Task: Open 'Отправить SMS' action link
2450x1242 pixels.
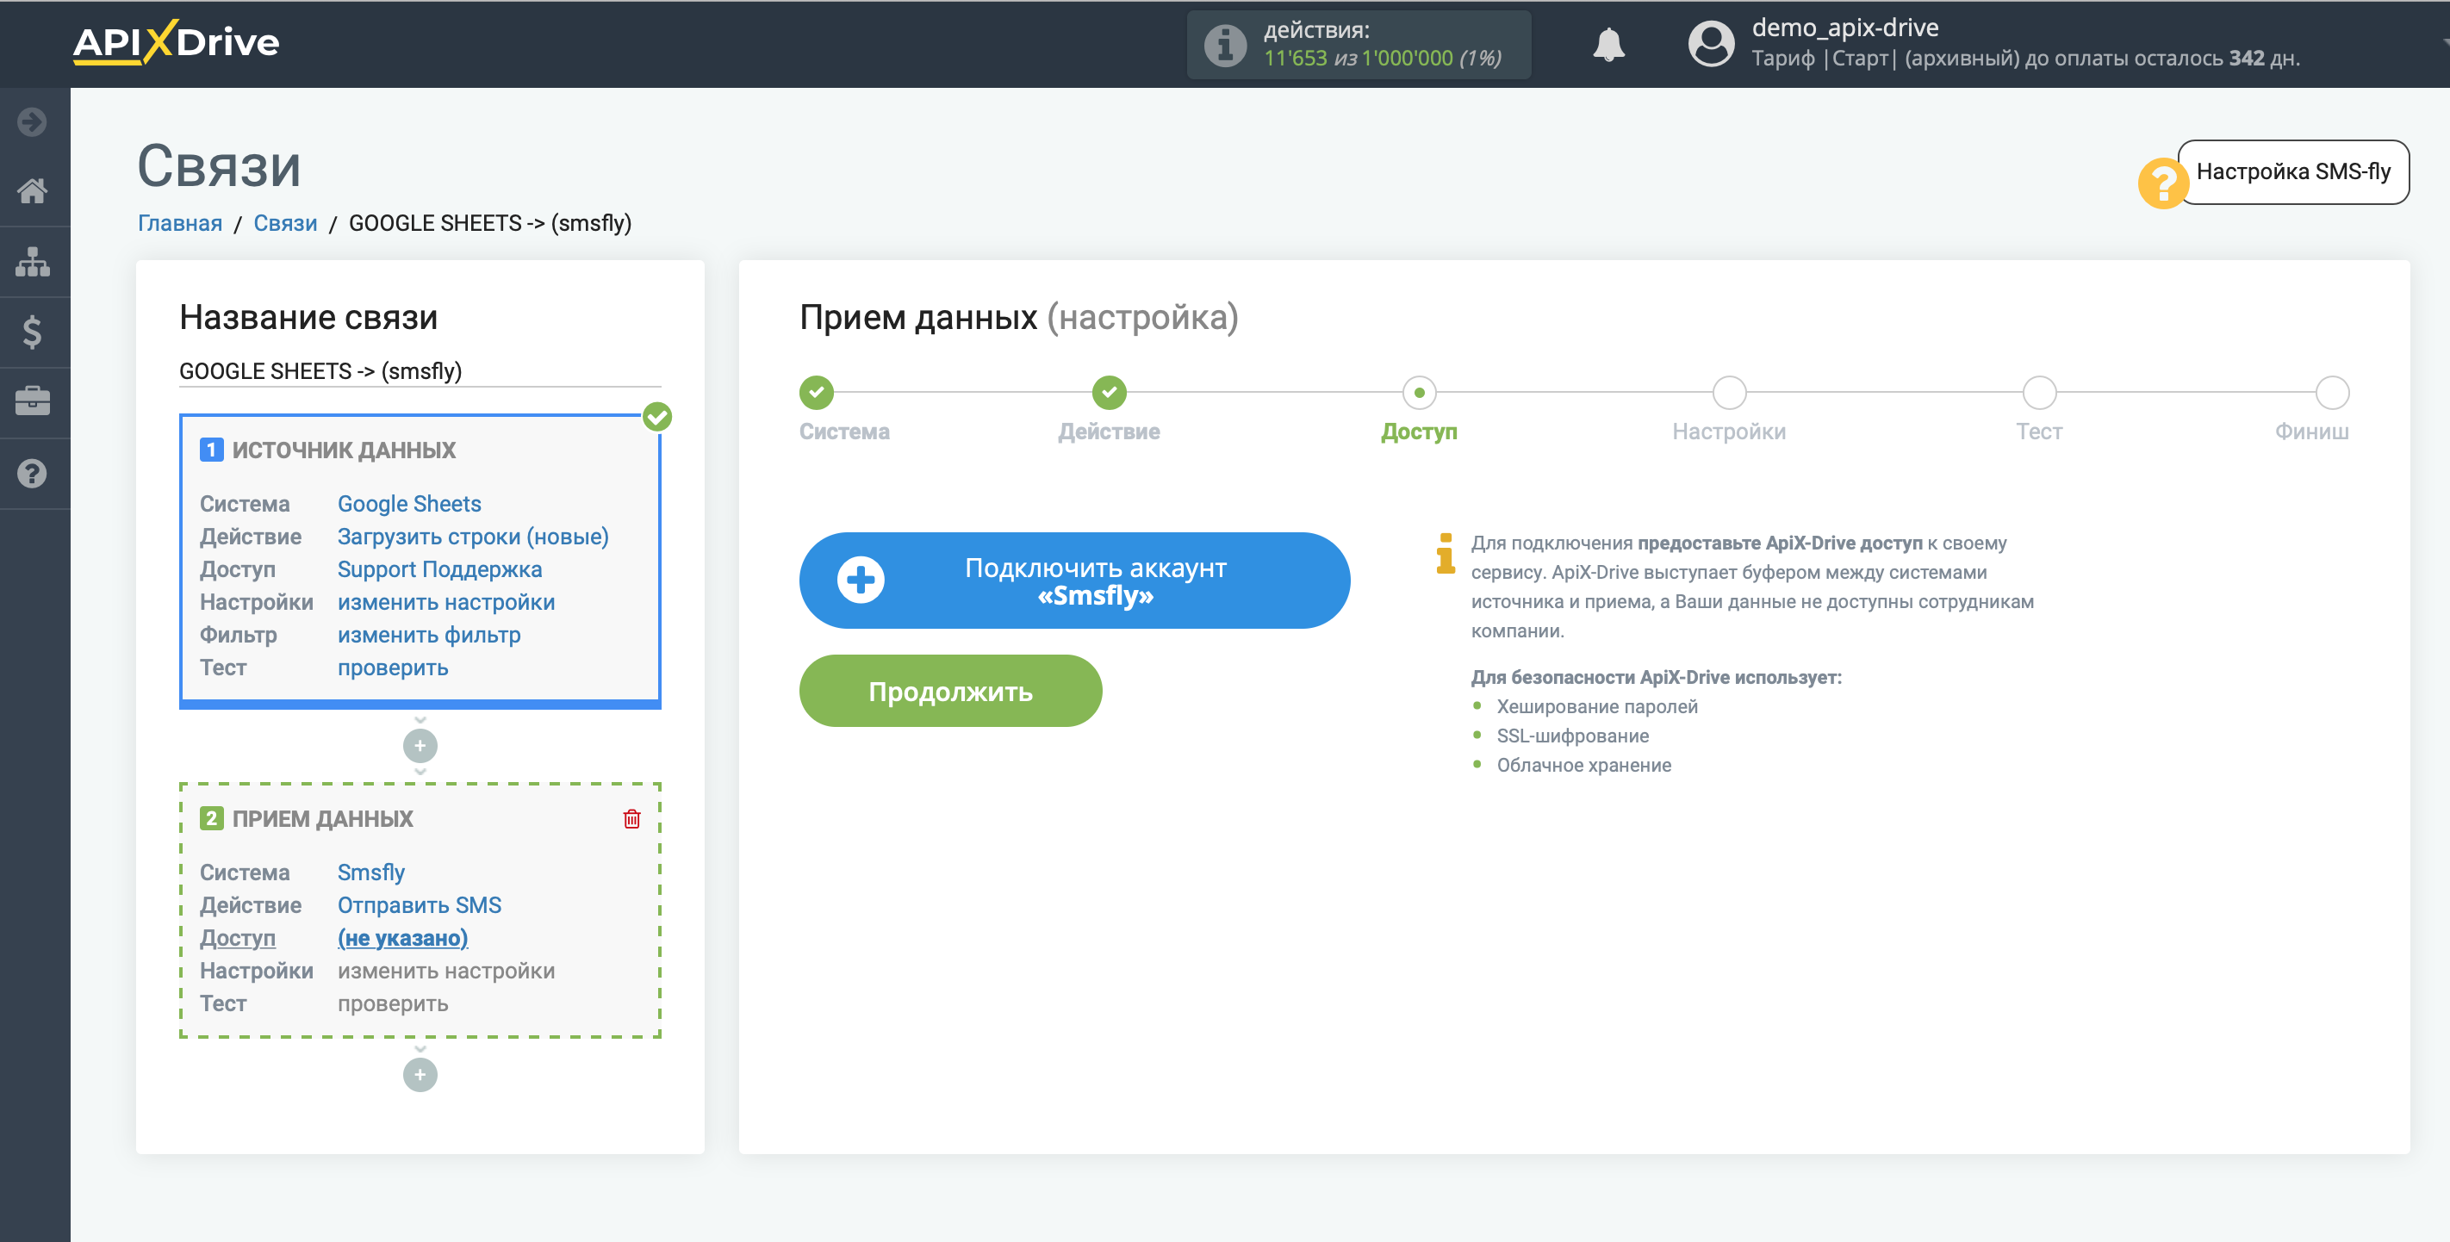Action: click(420, 904)
